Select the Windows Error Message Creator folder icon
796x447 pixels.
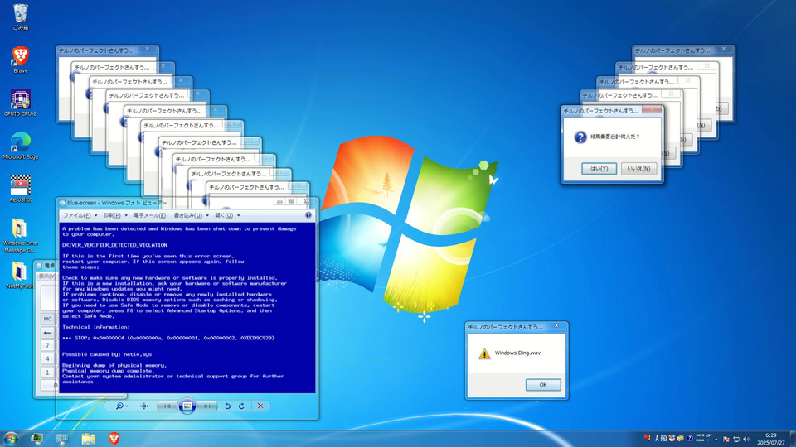[x=20, y=236]
